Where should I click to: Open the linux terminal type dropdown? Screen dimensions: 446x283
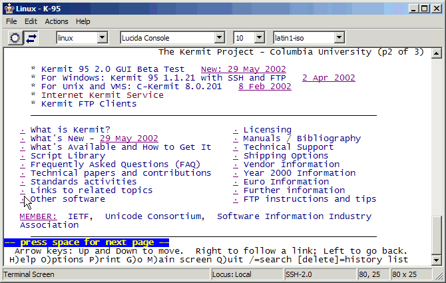pyautogui.click(x=102, y=38)
